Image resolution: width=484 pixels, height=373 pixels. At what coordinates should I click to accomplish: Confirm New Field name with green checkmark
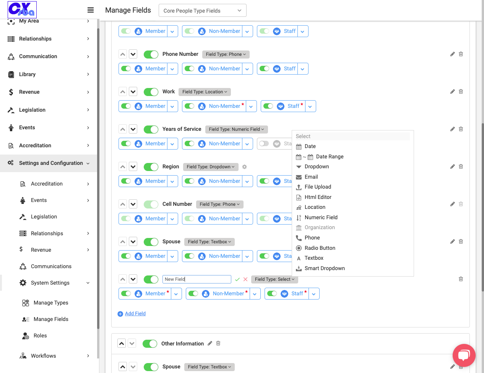click(x=237, y=279)
